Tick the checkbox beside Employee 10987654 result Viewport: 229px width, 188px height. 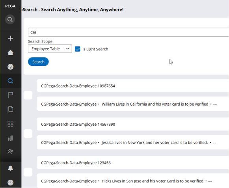(x=28, y=95)
